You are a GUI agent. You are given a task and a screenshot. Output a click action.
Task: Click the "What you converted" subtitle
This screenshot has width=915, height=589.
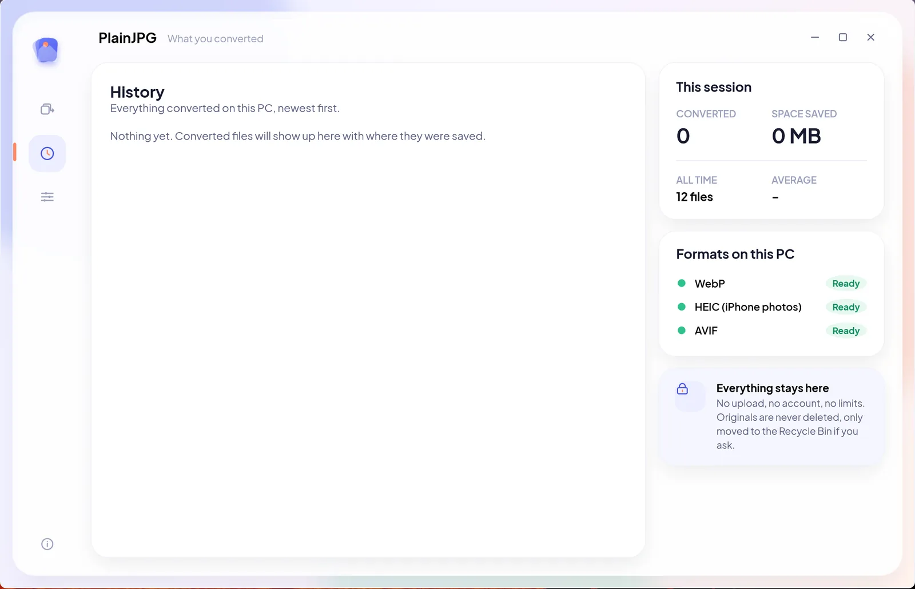click(x=216, y=39)
